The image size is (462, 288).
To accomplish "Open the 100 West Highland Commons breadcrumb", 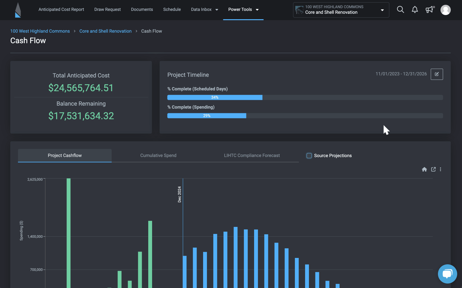I will point(40,31).
